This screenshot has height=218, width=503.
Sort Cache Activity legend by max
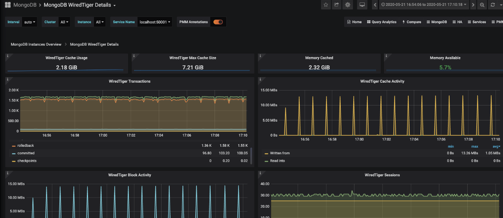tap(475, 146)
